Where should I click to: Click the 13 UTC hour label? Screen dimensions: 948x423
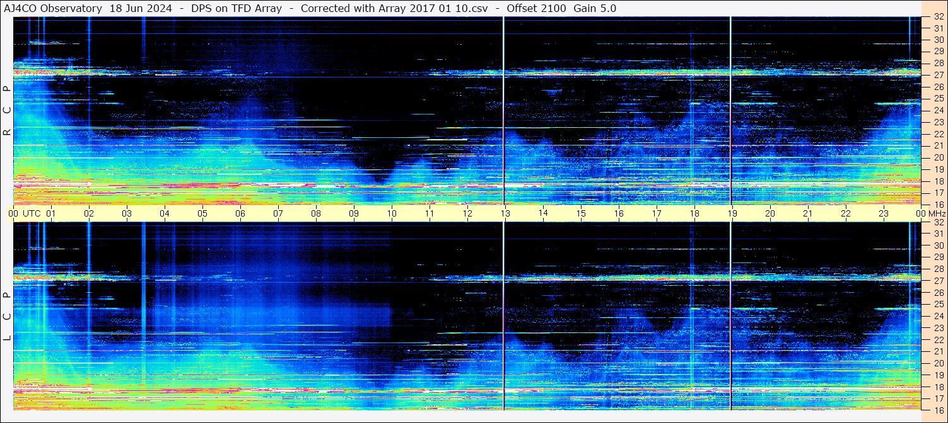505,213
